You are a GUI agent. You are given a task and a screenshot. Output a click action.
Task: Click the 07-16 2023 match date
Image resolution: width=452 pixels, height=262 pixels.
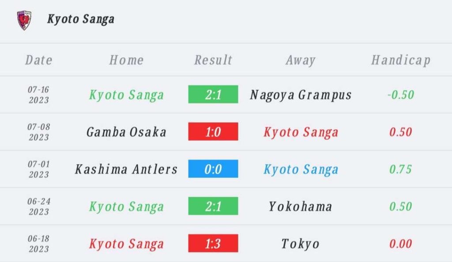point(39,95)
